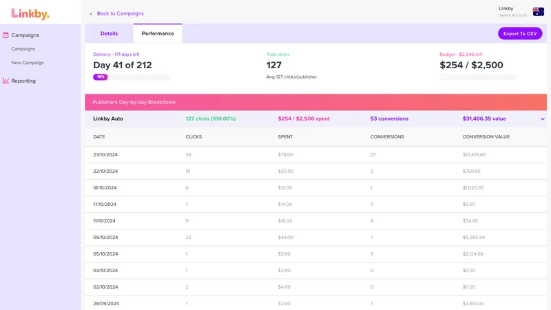Click the CONVERSIONS column header

click(x=387, y=136)
